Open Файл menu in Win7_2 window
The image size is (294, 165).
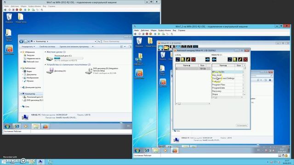[x=136, y=30]
